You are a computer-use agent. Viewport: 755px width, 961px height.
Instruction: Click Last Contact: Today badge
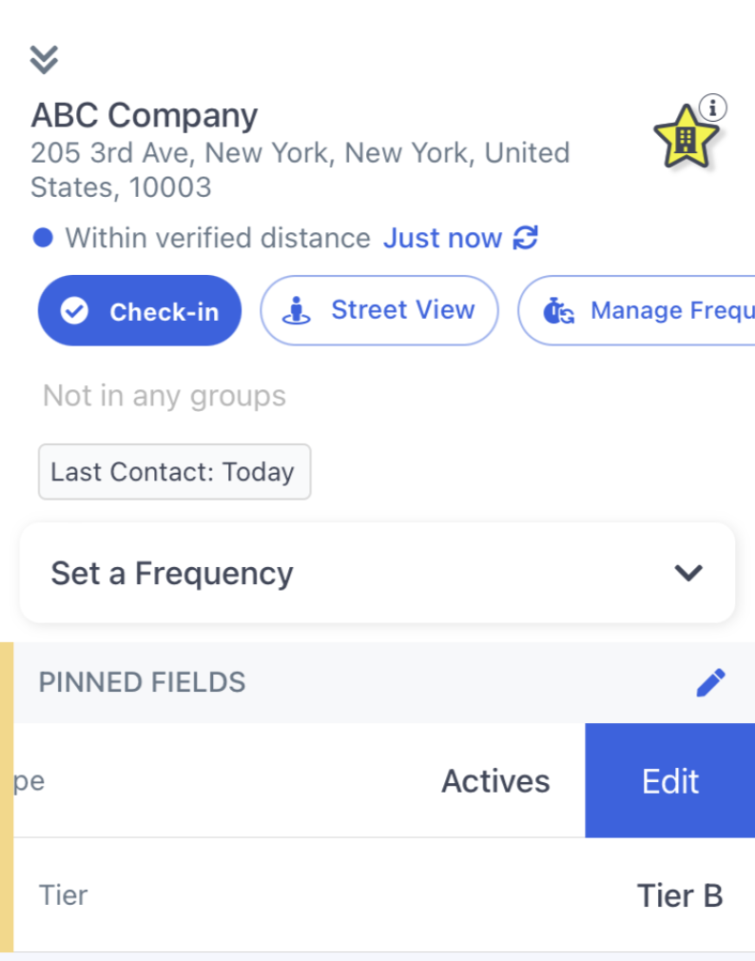(175, 472)
